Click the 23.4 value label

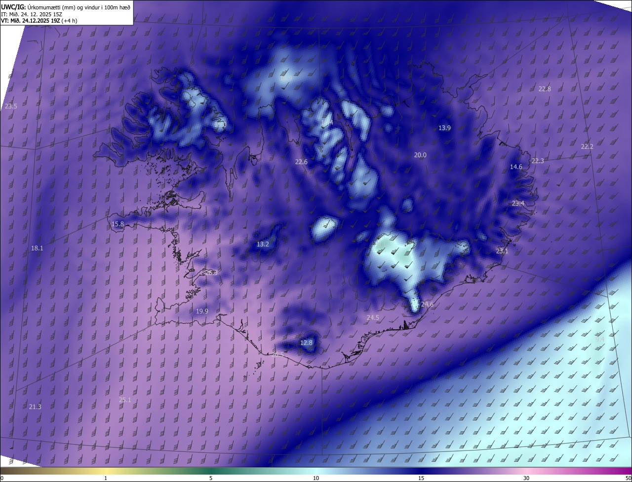point(518,204)
